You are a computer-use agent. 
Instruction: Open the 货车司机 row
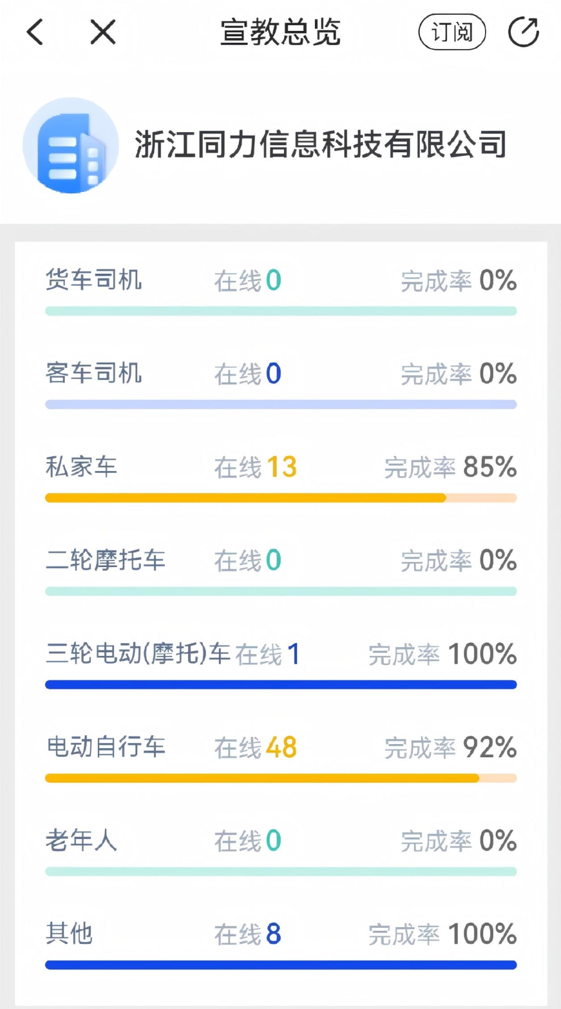(x=94, y=280)
